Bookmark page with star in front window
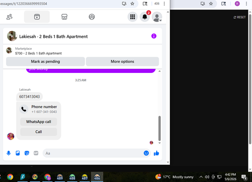Screen dimensions: 252x182 point(133,4)
